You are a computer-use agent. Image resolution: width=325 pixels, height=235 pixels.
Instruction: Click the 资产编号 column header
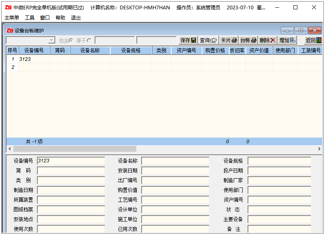186,50
